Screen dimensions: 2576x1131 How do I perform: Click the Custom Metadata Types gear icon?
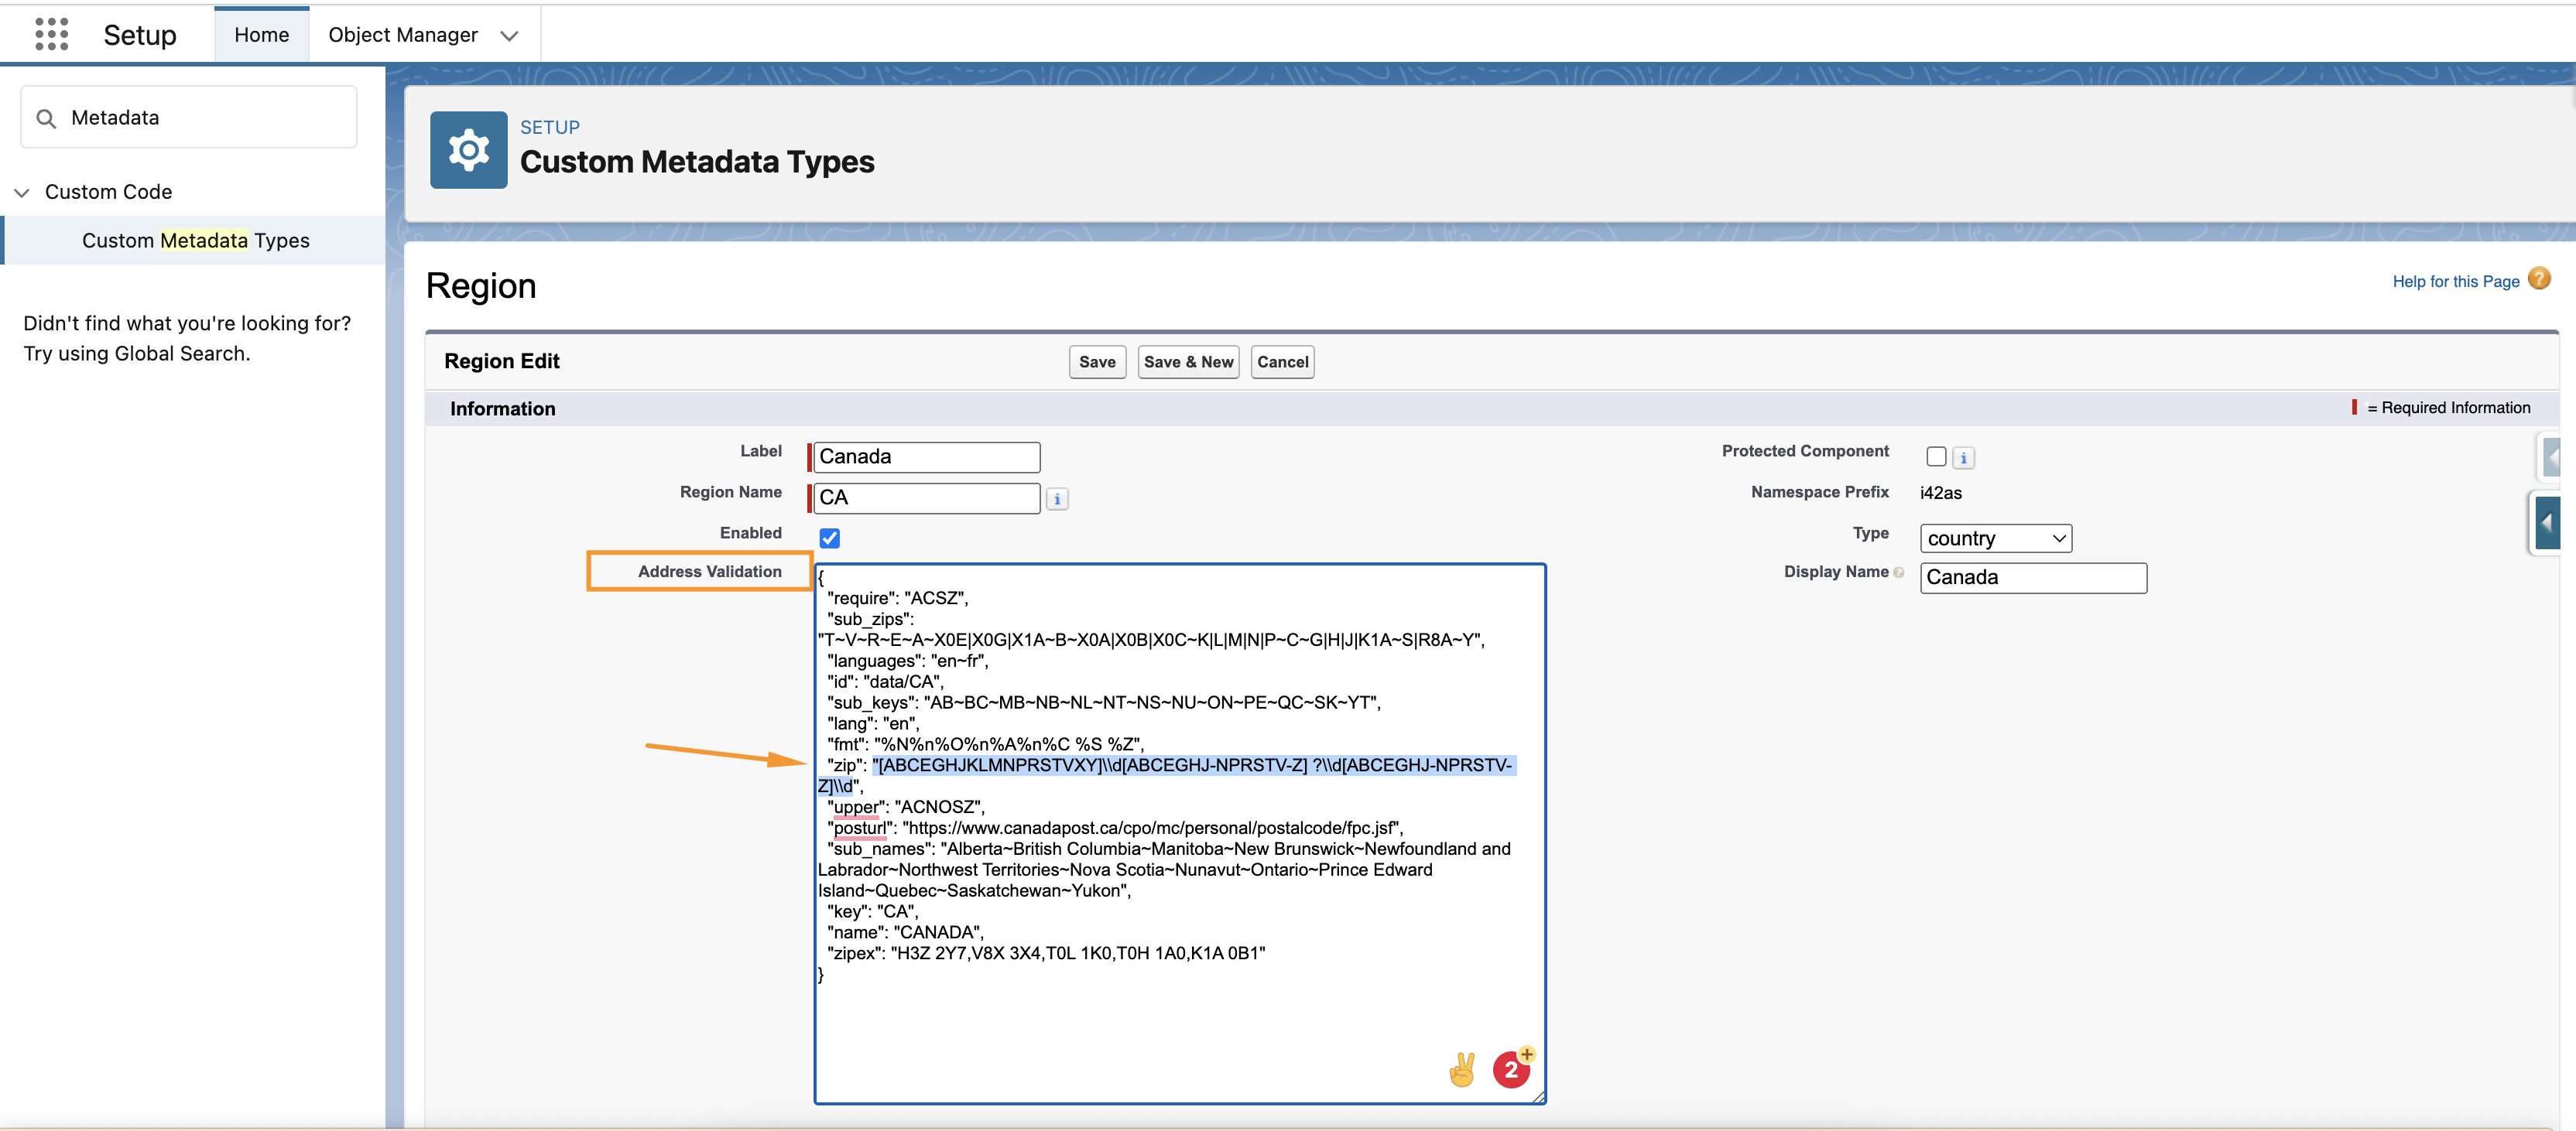[468, 150]
